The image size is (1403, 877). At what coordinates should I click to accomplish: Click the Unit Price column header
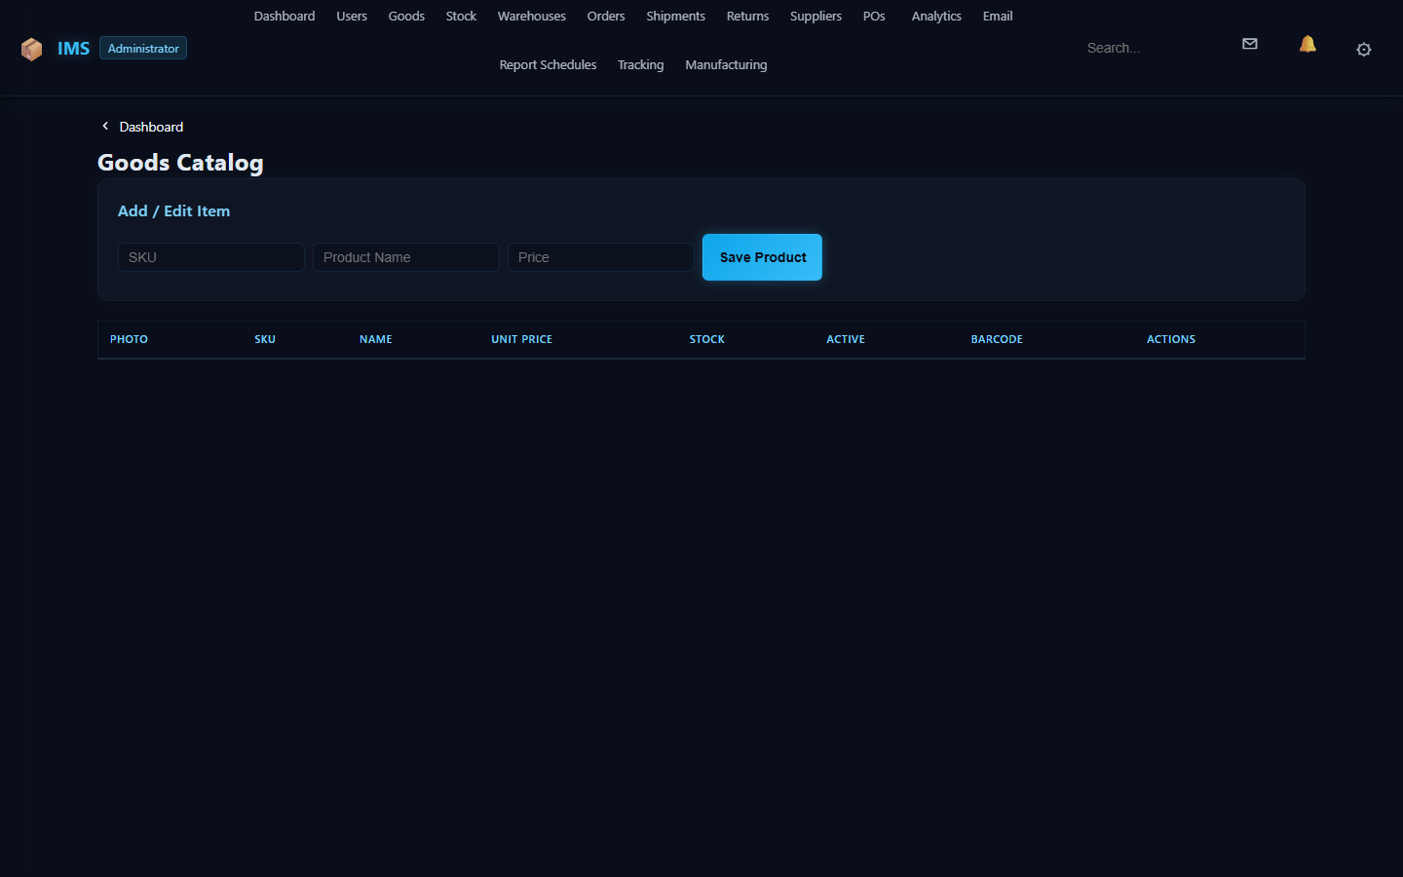click(521, 339)
